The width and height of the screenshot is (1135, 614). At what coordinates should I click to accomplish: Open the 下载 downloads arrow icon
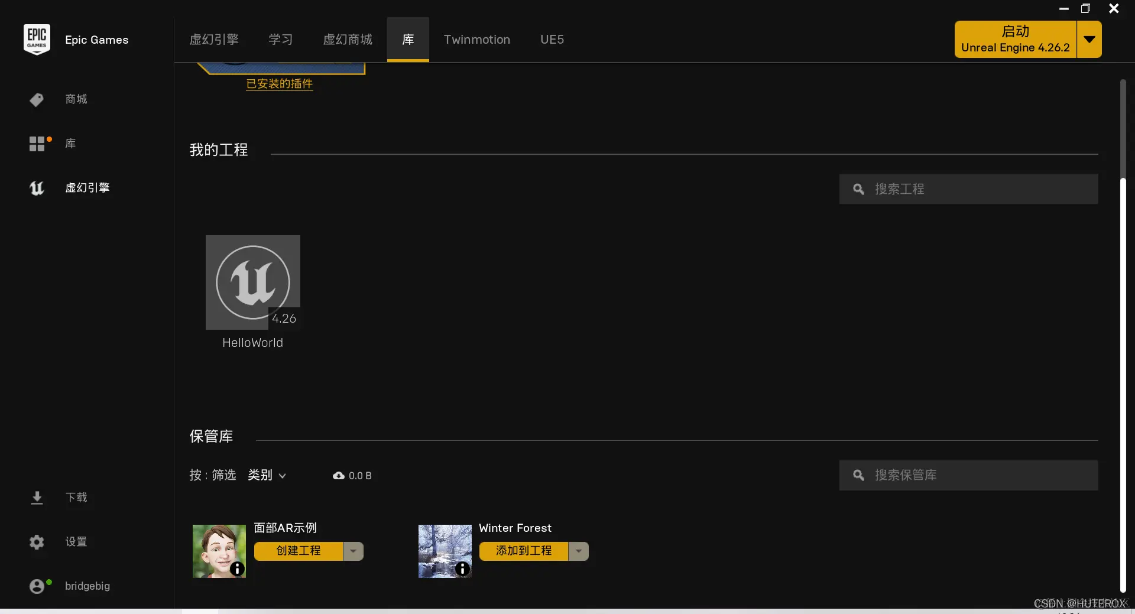[x=37, y=498]
